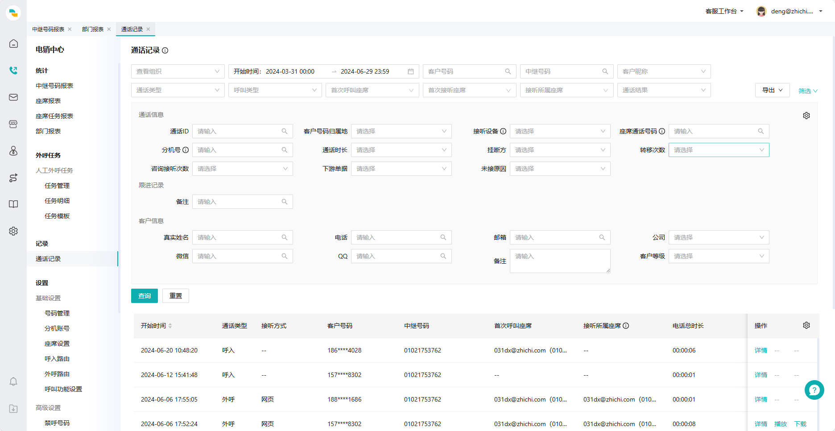This screenshot has width=835, height=431.
Task: Click customer number 186****4028 cell
Action: [x=344, y=350]
